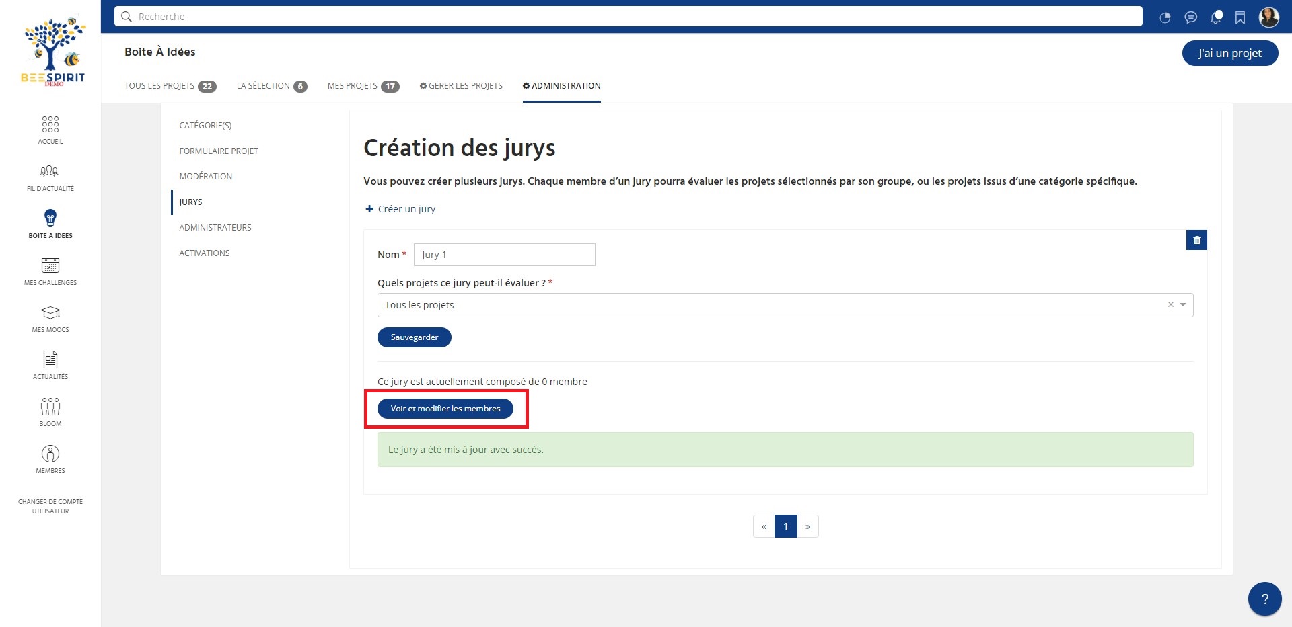Expand the projects evaluation dropdown arrow
The height and width of the screenshot is (627, 1292).
(1183, 305)
